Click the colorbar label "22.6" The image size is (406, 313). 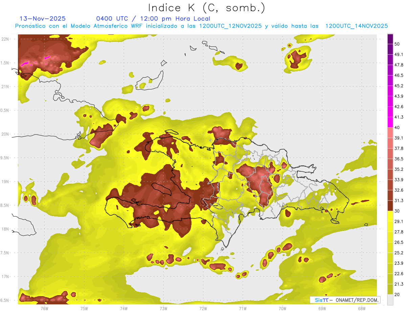[x=399, y=273]
